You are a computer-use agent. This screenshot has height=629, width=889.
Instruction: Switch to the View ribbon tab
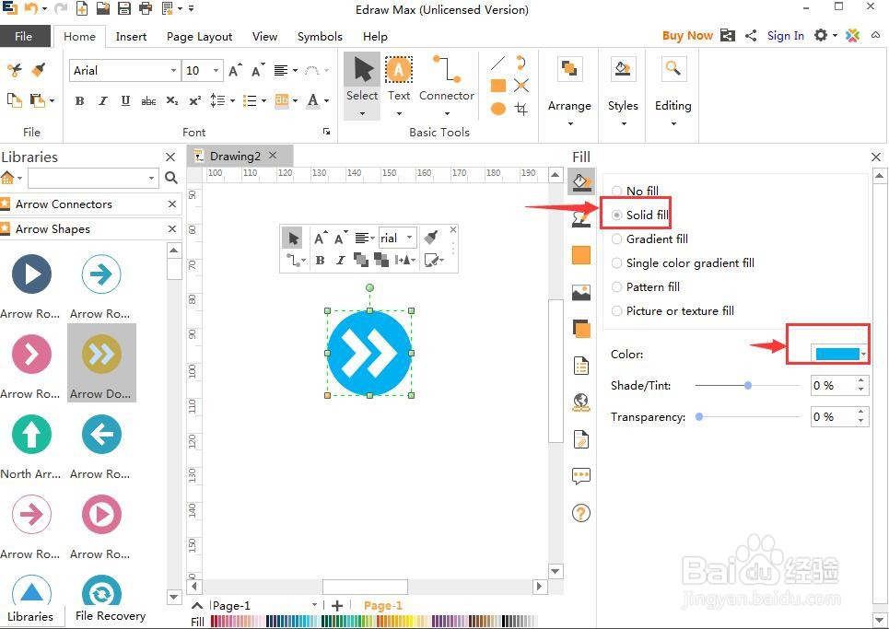(264, 36)
